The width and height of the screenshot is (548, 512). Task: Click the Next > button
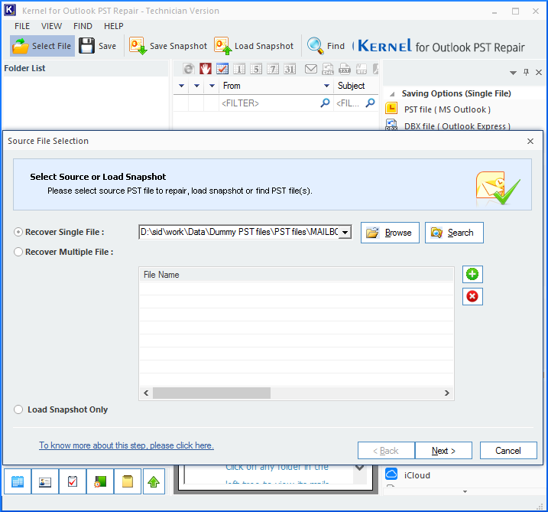pos(443,451)
